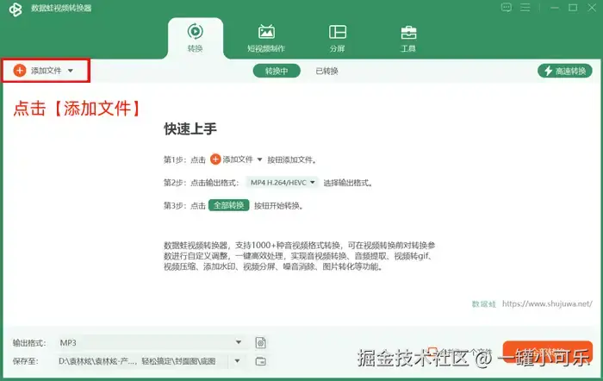Open the save folder icon
603x381 pixels.
click(x=261, y=361)
